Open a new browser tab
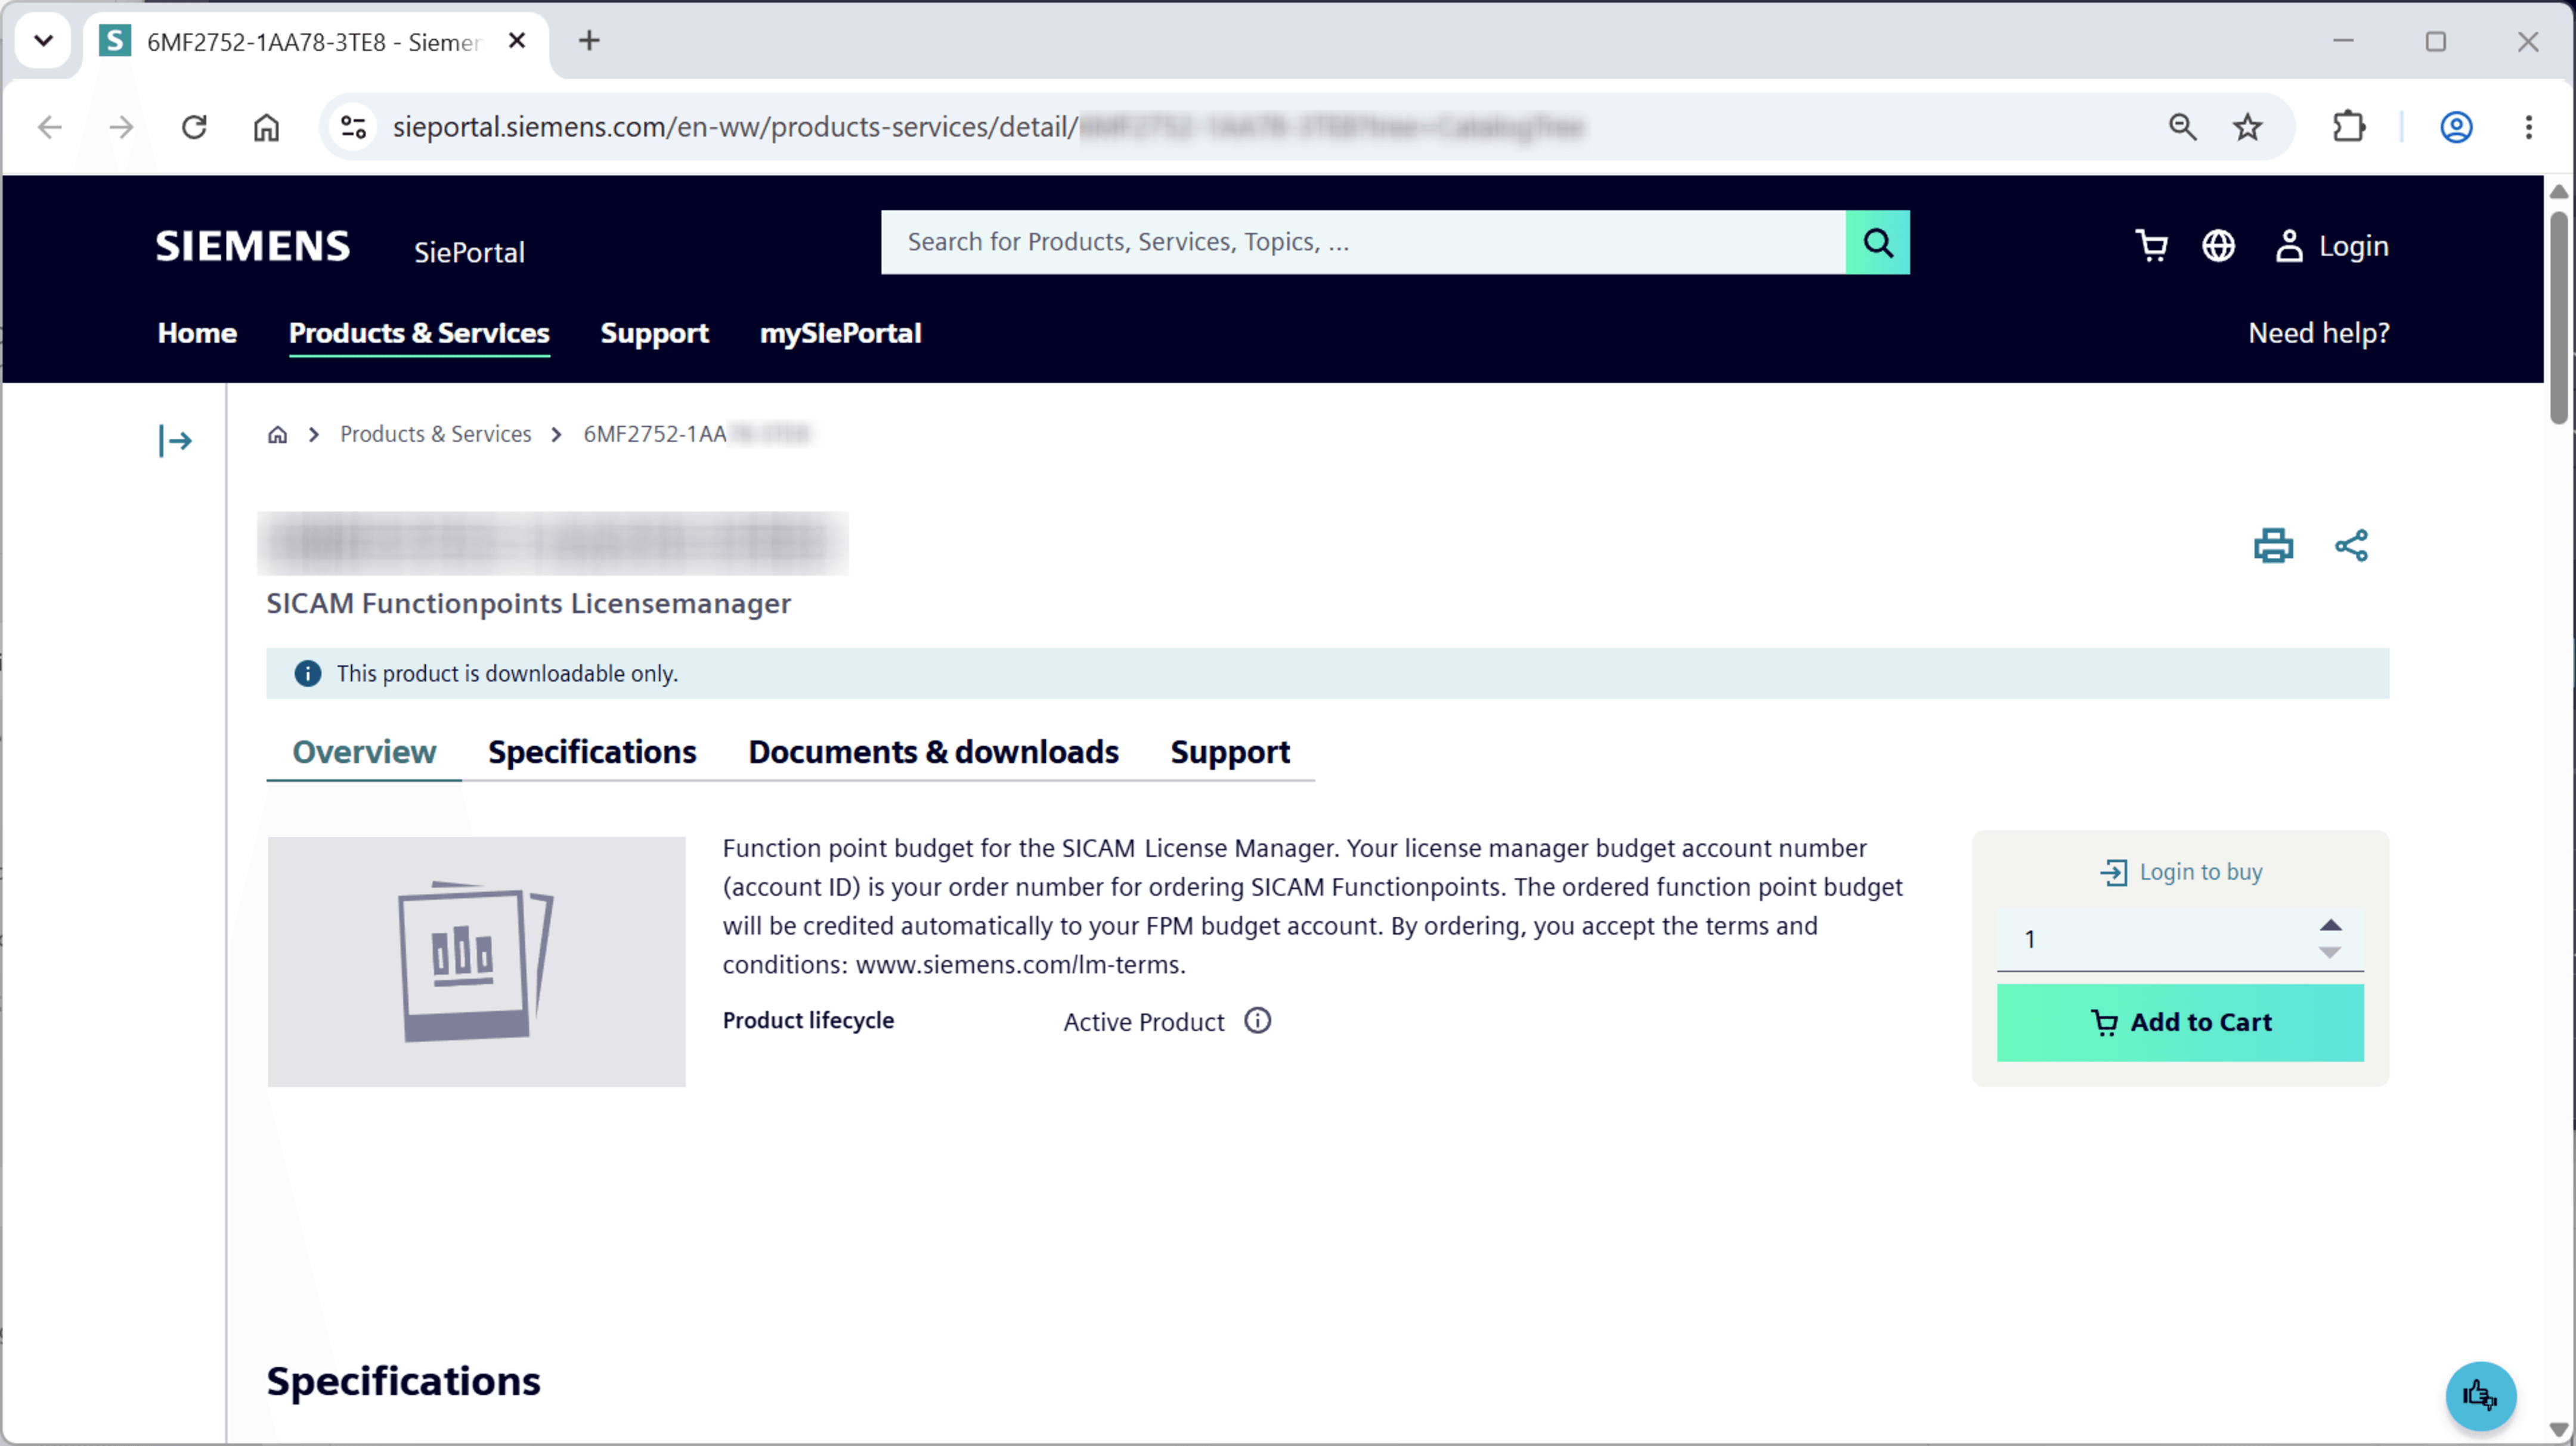The width and height of the screenshot is (2576, 1446). (x=589, y=41)
